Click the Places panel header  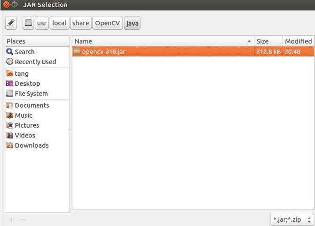pyautogui.click(x=37, y=41)
